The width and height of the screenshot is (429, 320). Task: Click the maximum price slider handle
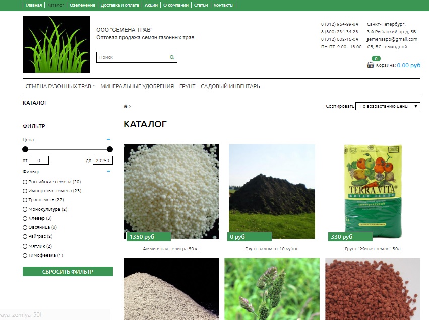click(110, 149)
